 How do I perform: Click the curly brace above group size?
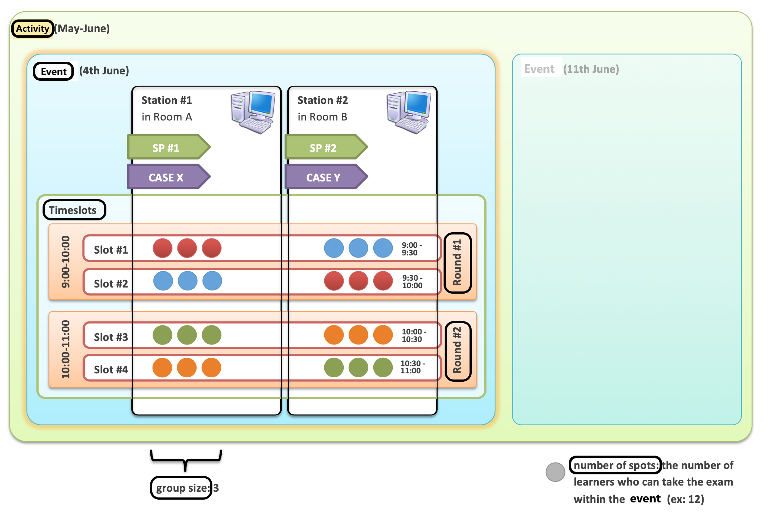[x=186, y=460]
